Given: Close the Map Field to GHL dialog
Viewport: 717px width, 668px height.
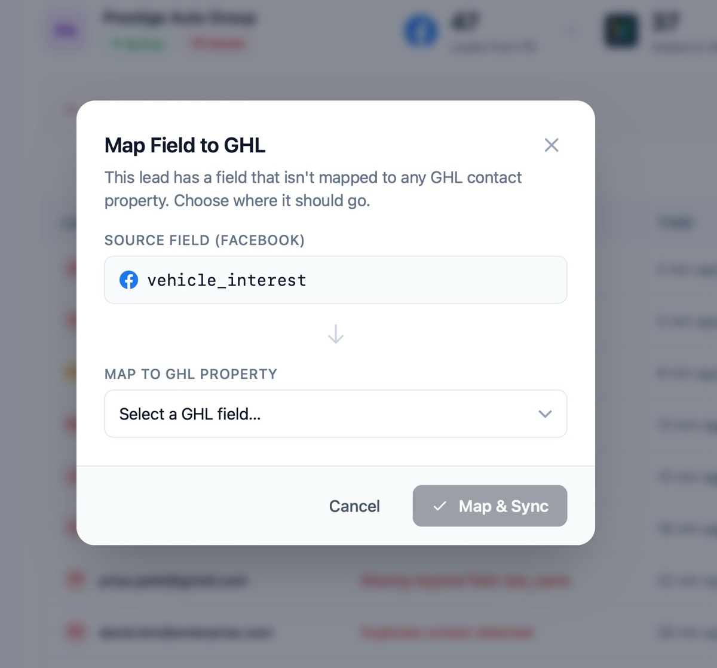Looking at the screenshot, I should pyautogui.click(x=551, y=145).
